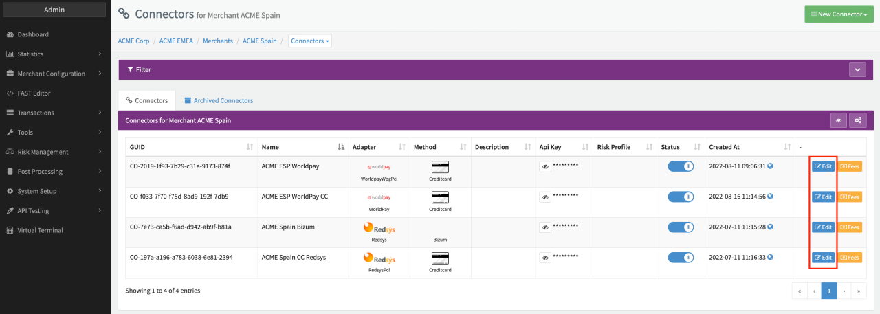Screen dimensions: 880x314
Task: Edit the ACME ESP WorldPay CC connector
Action: tap(823, 197)
